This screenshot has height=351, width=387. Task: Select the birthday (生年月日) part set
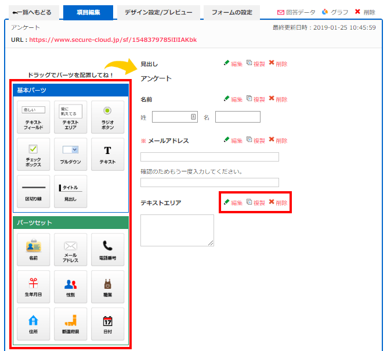tap(34, 286)
